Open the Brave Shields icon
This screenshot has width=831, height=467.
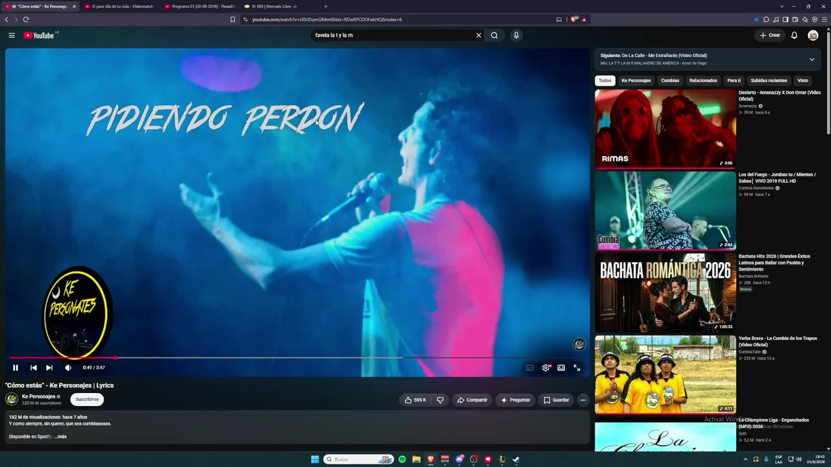click(574, 19)
